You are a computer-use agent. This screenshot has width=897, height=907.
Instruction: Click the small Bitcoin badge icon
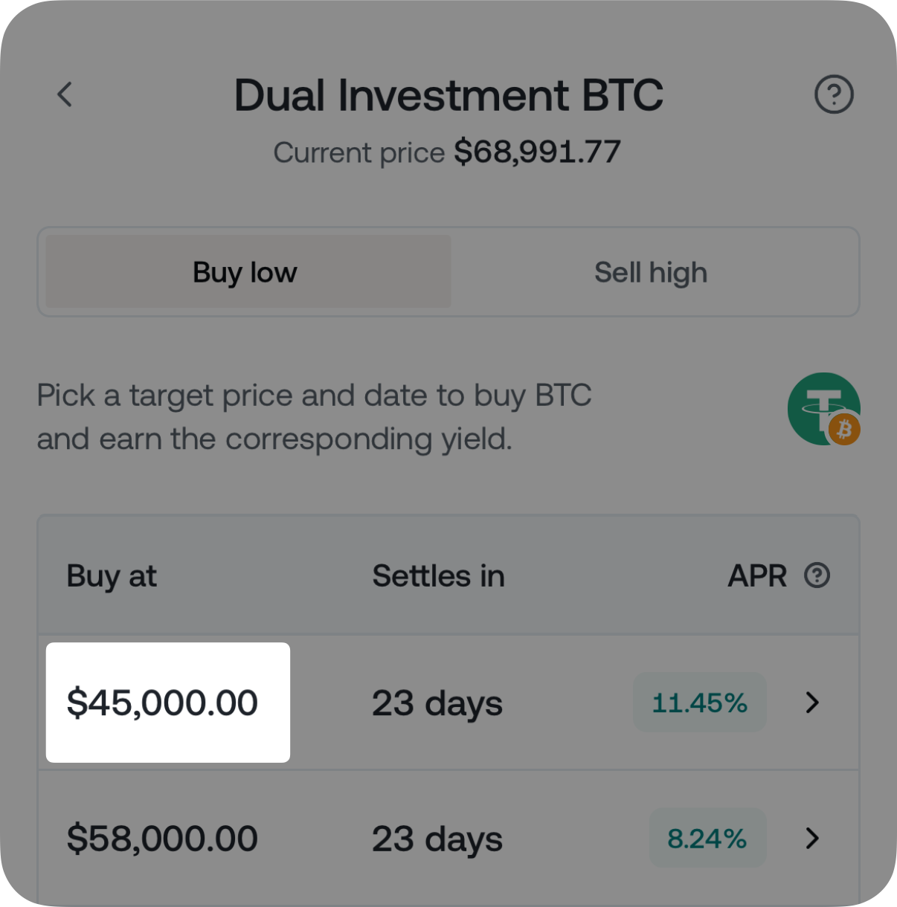coord(844,430)
